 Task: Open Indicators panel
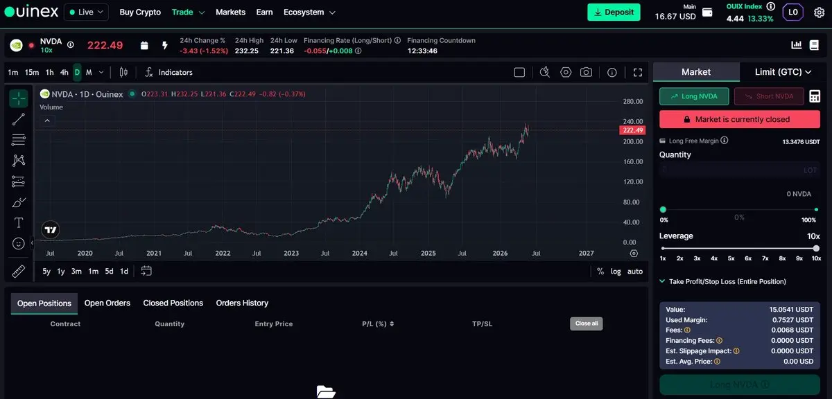169,72
